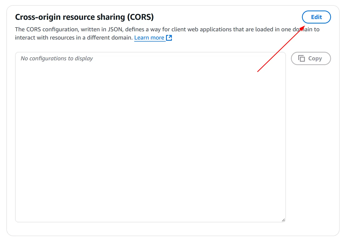Click the 'No configurations to display' placeholder text

(x=57, y=58)
